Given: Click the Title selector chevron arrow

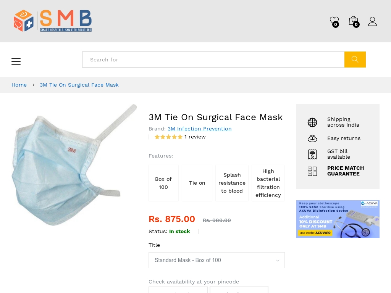Looking at the screenshot, I should 278,260.
